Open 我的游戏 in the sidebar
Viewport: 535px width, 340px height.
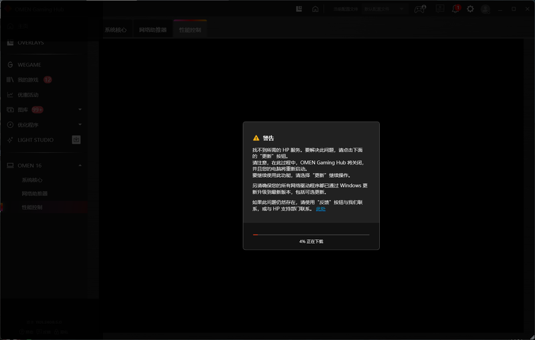coord(28,79)
